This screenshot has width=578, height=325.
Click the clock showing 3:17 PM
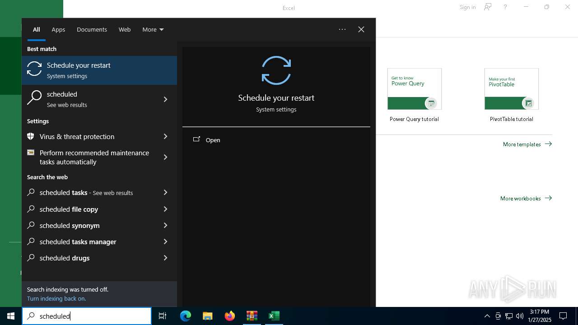540,316
